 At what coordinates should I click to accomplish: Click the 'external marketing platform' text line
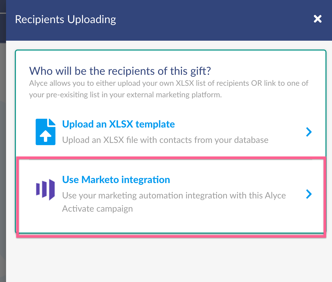point(125,95)
